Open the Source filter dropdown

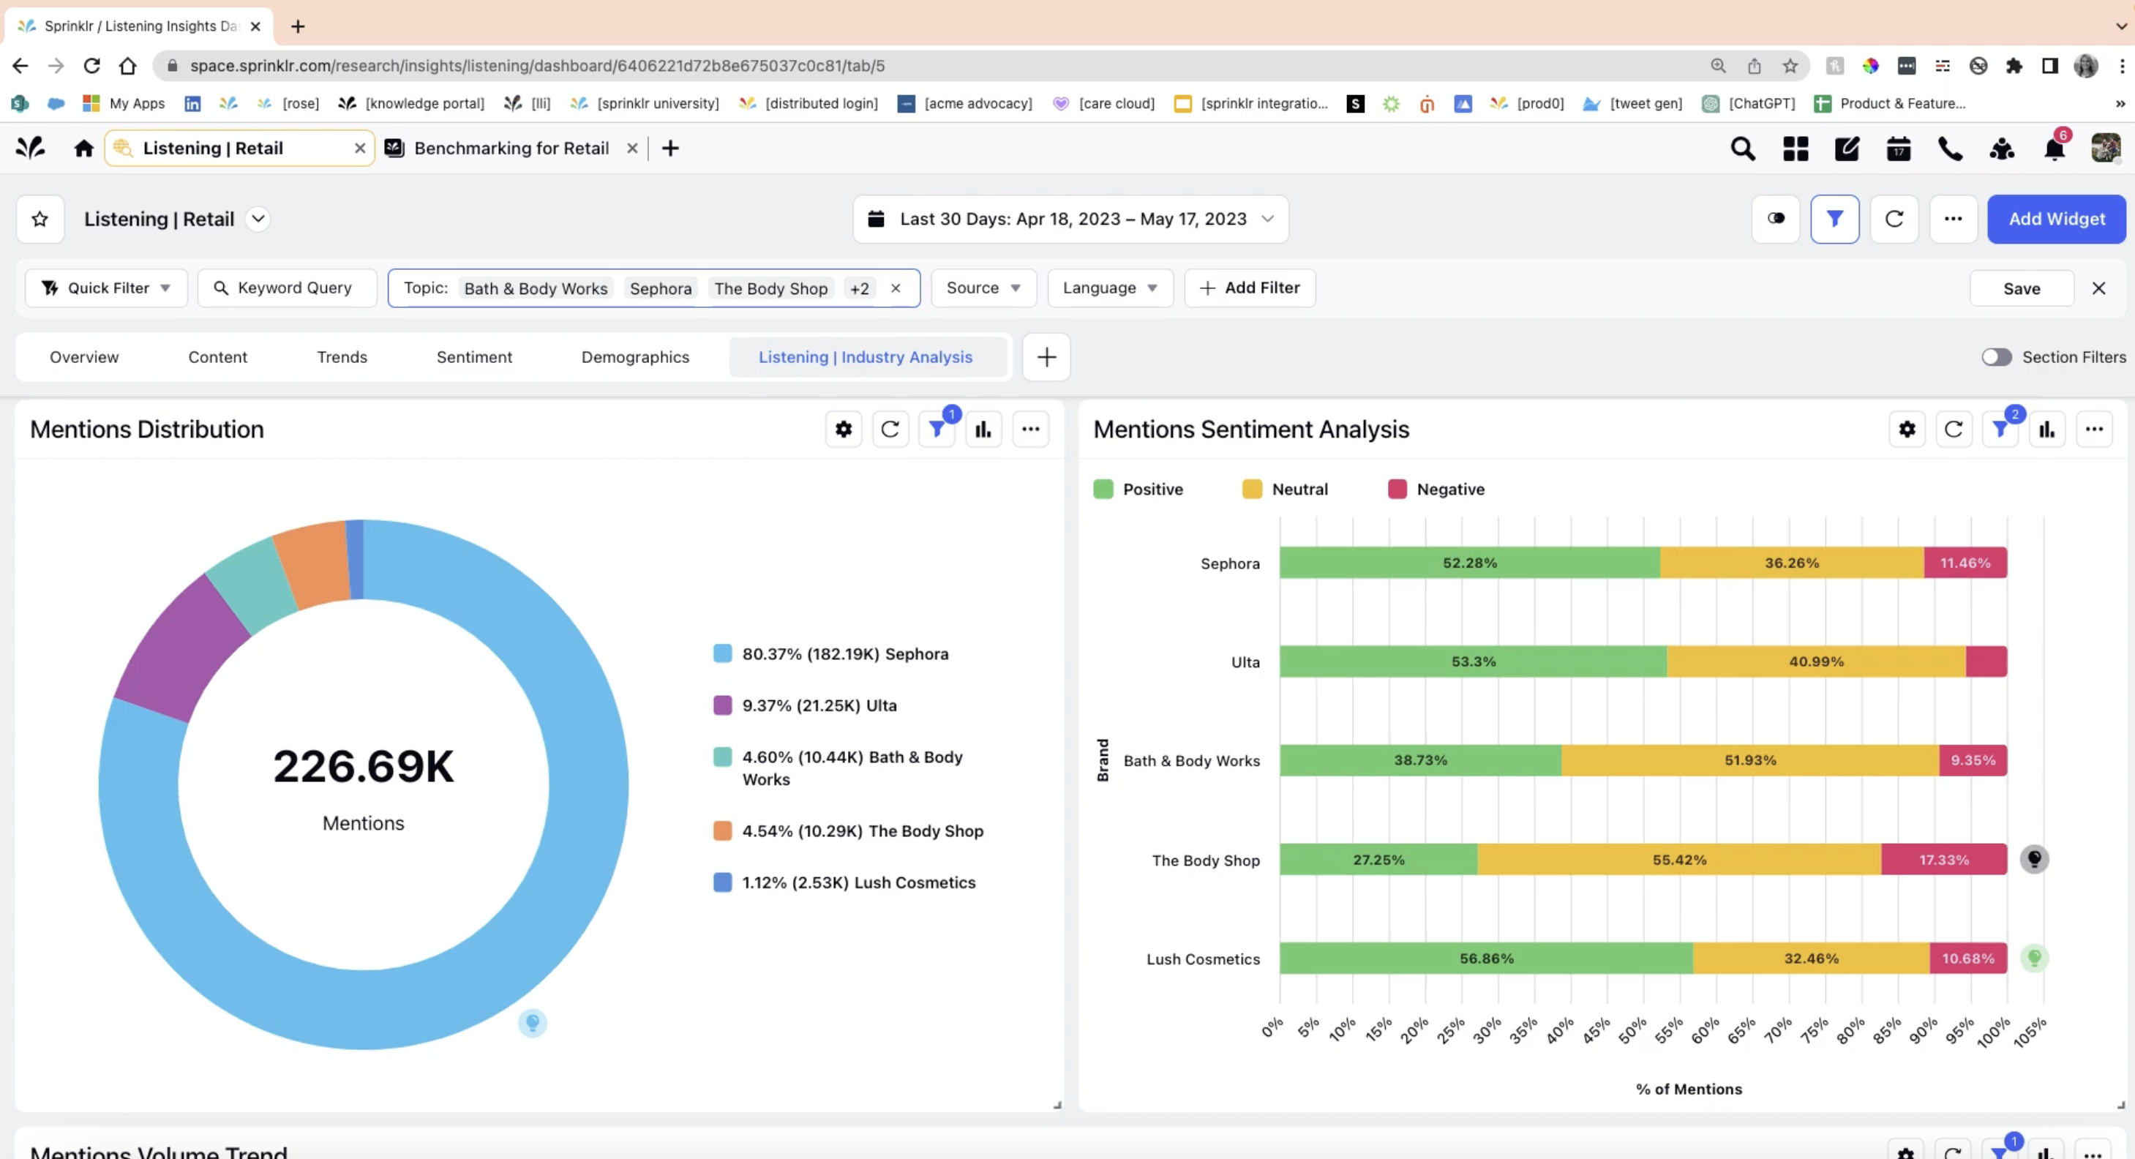983,288
